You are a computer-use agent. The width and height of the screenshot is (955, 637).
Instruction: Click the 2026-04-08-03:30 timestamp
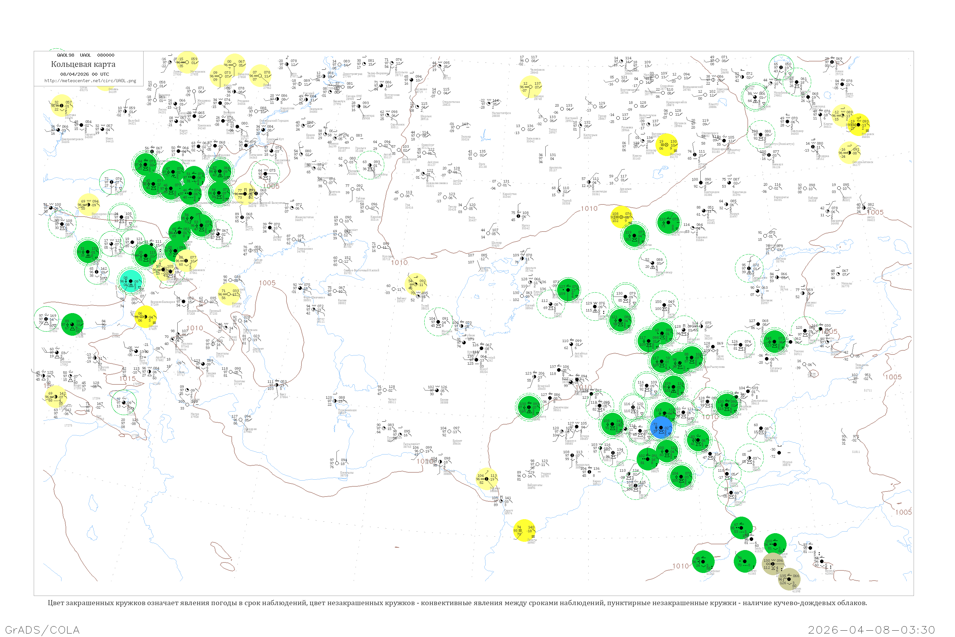pyautogui.click(x=871, y=630)
